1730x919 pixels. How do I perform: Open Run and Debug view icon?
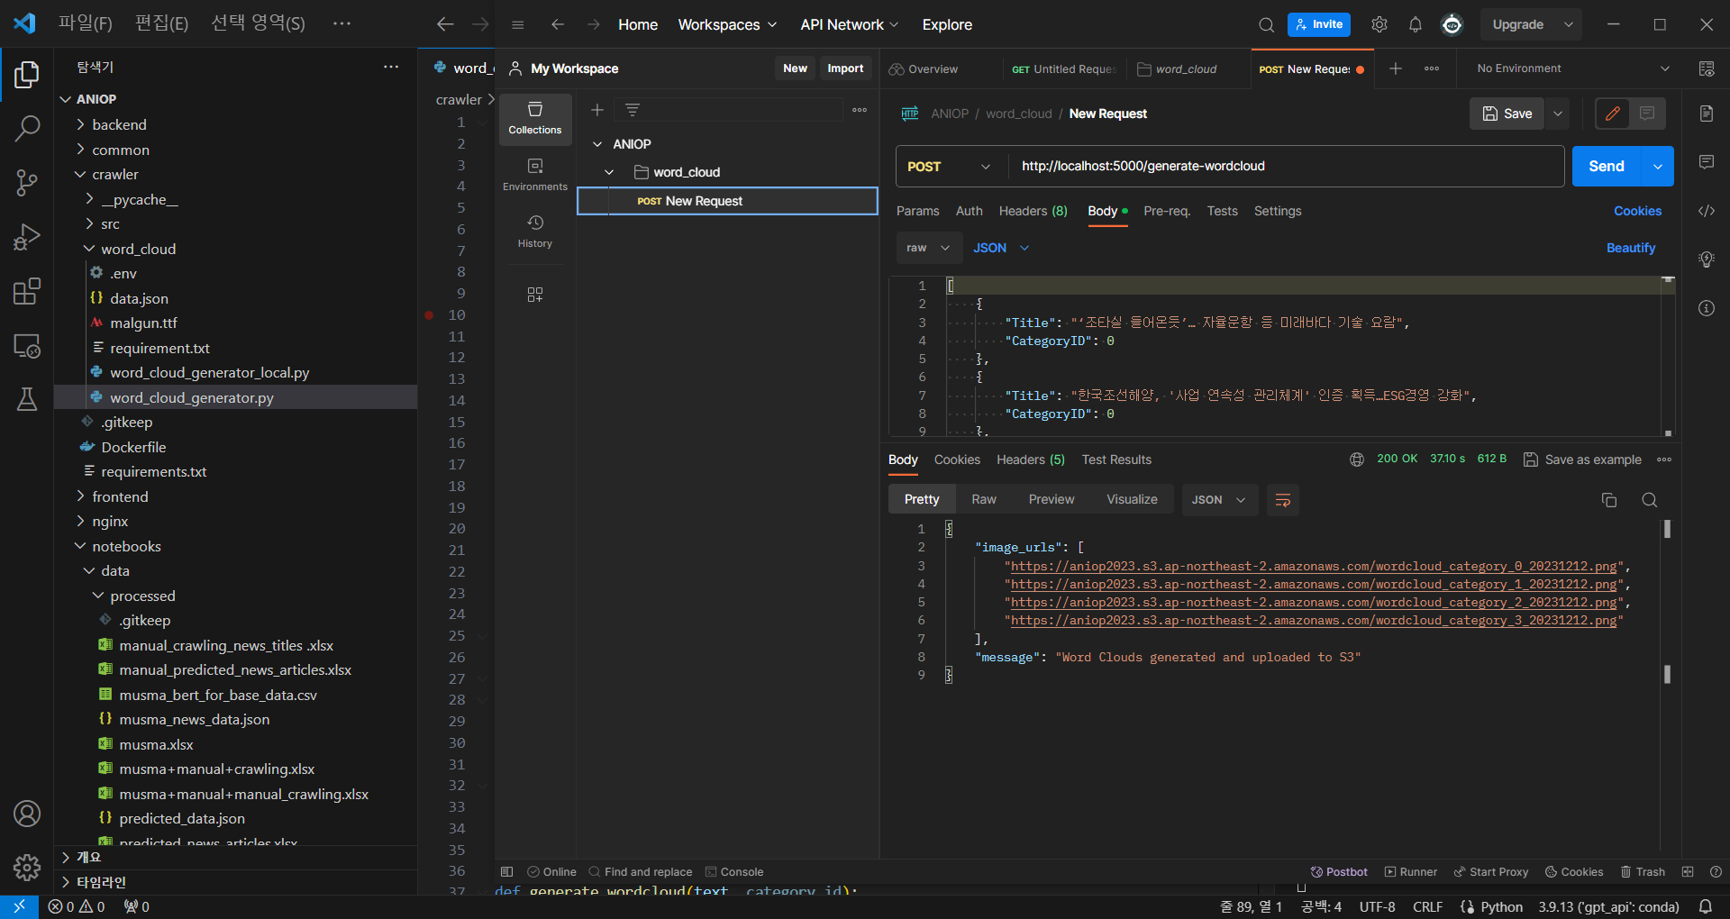click(x=27, y=237)
